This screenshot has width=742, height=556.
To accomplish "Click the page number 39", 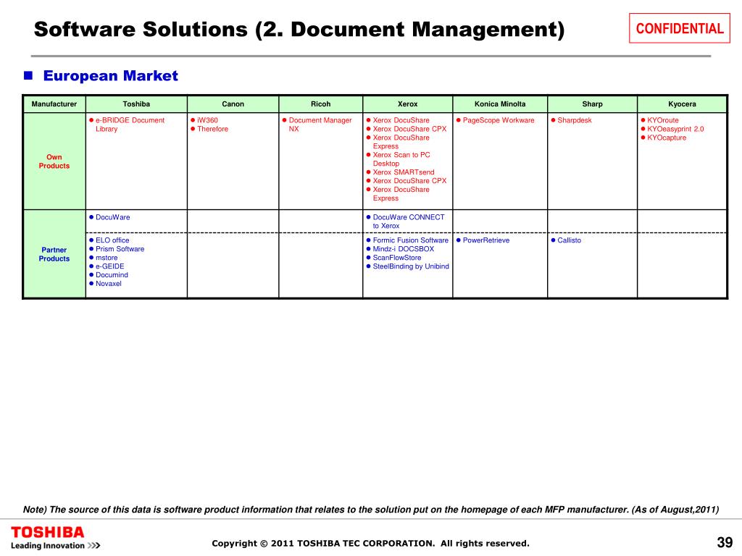I will [x=725, y=542].
